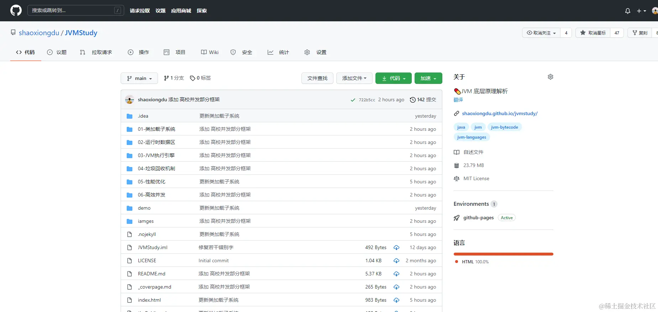
Task: Click the demo folder icon
Action: pos(130,208)
